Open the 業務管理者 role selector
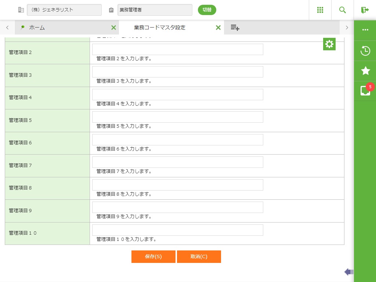 (x=155, y=10)
